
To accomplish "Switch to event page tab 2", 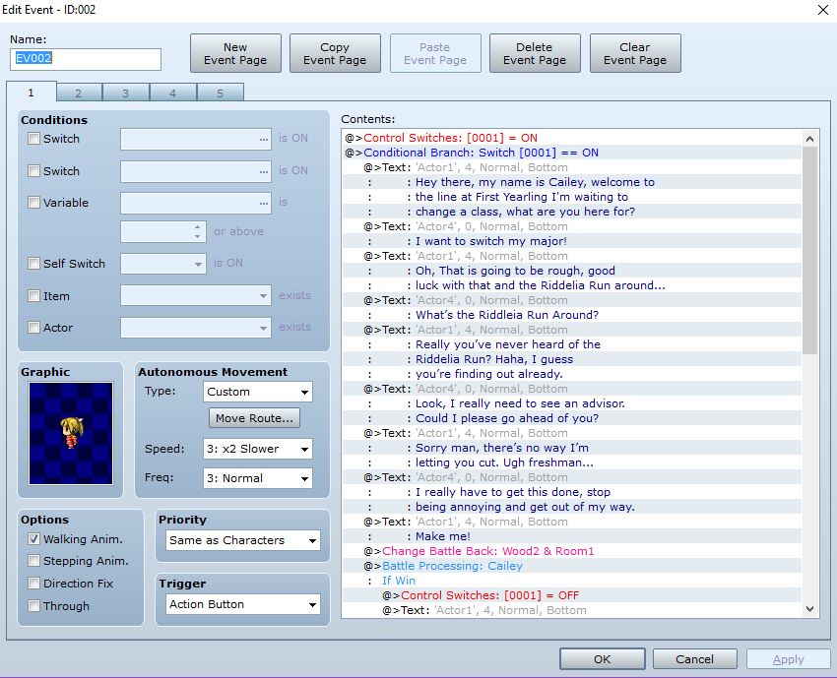I will (x=79, y=93).
